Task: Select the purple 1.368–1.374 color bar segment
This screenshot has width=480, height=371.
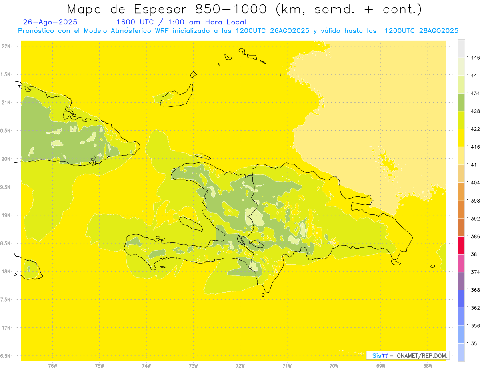Action: click(462, 281)
